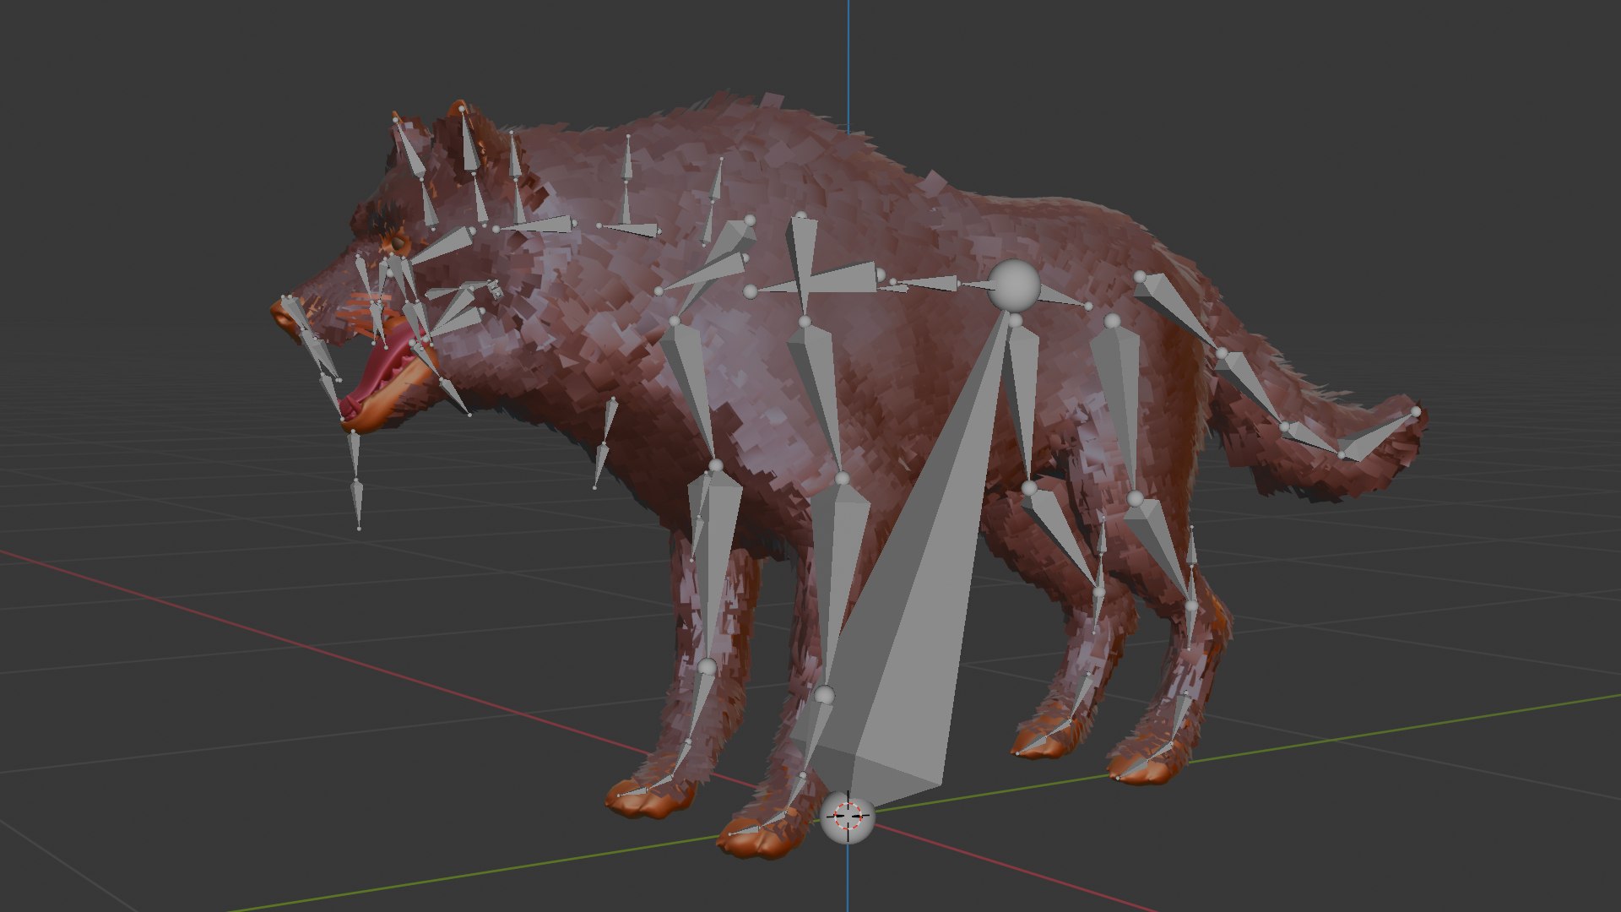Select the tail tip bone
This screenshot has width=1621, height=912.
(x=1380, y=434)
